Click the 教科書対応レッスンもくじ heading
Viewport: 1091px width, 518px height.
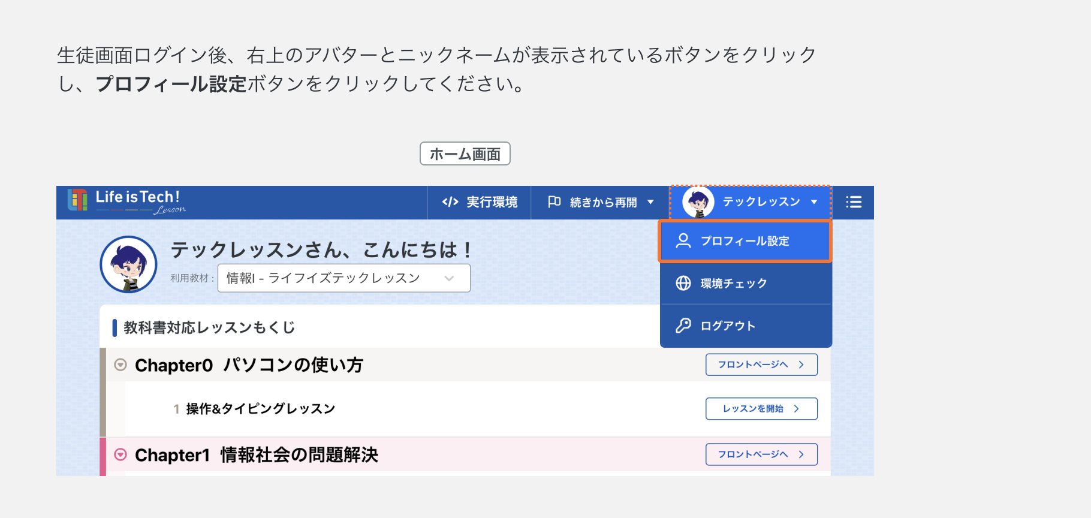pyautogui.click(x=209, y=327)
